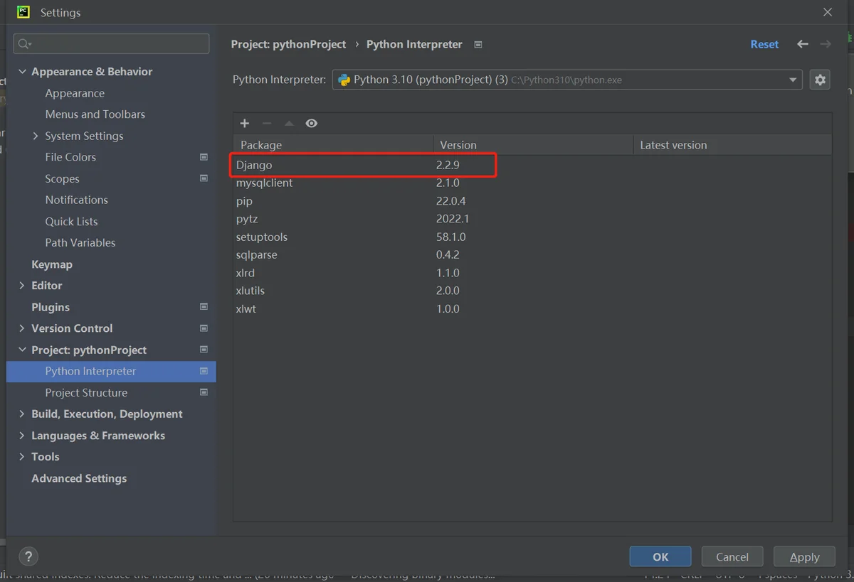Expand the Editor section

click(x=22, y=286)
